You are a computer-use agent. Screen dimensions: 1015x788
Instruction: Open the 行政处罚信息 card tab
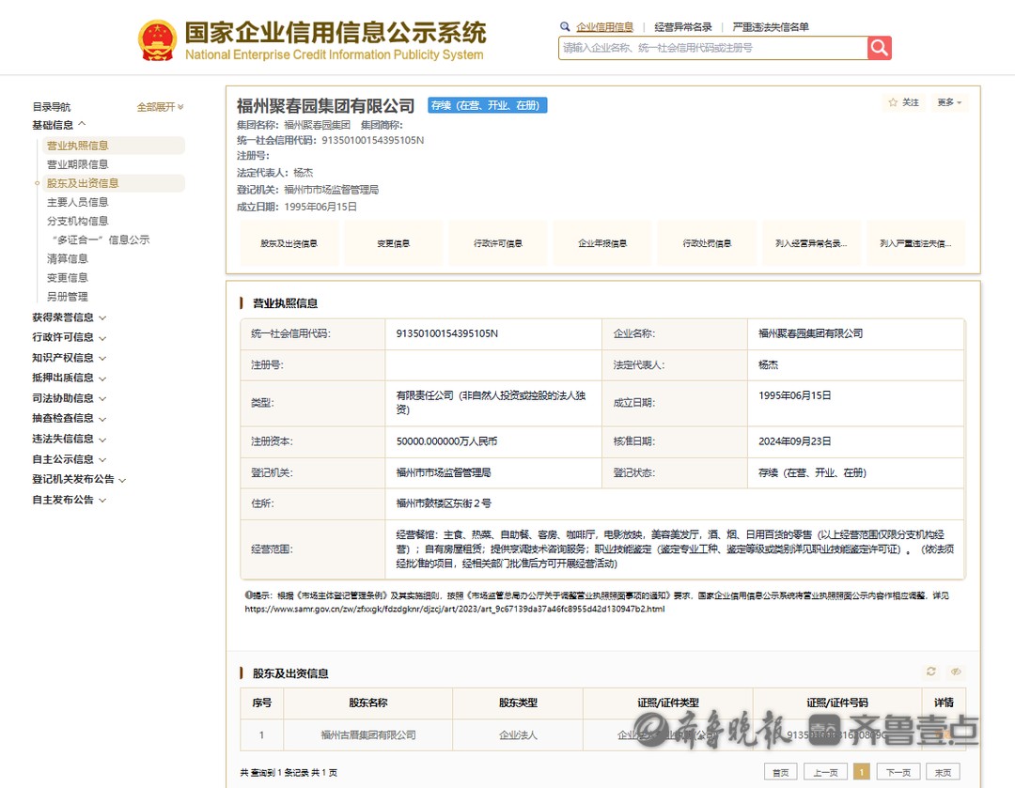point(707,243)
